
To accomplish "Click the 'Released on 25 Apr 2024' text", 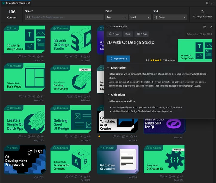I will pyautogui.click(x=199, y=34).
